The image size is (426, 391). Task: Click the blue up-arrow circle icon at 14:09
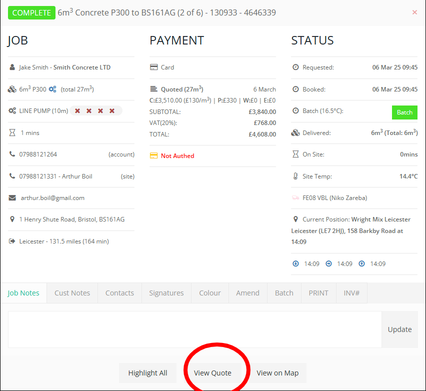pyautogui.click(x=361, y=263)
